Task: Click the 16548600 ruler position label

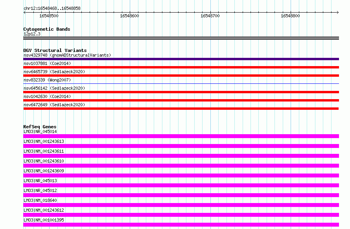Action: [x=129, y=16]
